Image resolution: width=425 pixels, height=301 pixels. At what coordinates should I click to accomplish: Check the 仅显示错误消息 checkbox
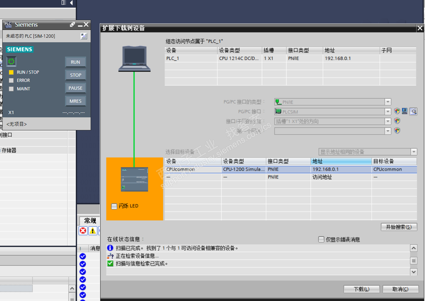[321, 239]
